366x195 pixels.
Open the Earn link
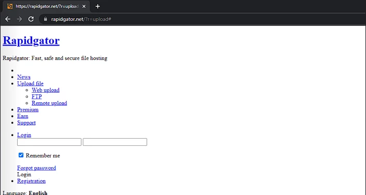23,116
